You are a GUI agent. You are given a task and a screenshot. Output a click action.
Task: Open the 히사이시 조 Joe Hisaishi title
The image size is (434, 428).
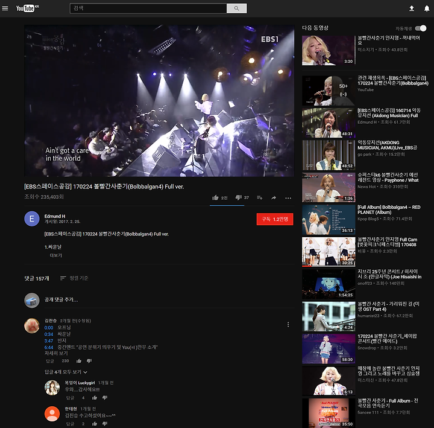[x=389, y=274]
